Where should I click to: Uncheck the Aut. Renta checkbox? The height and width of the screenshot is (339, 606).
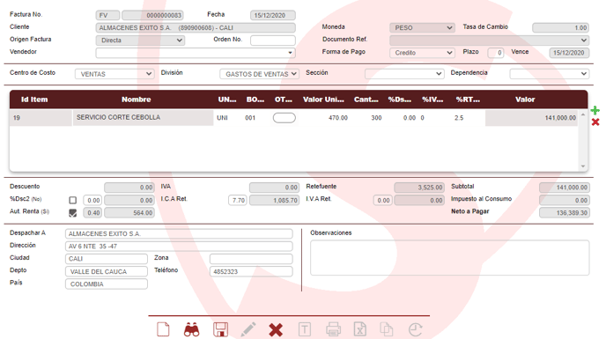pyautogui.click(x=72, y=213)
